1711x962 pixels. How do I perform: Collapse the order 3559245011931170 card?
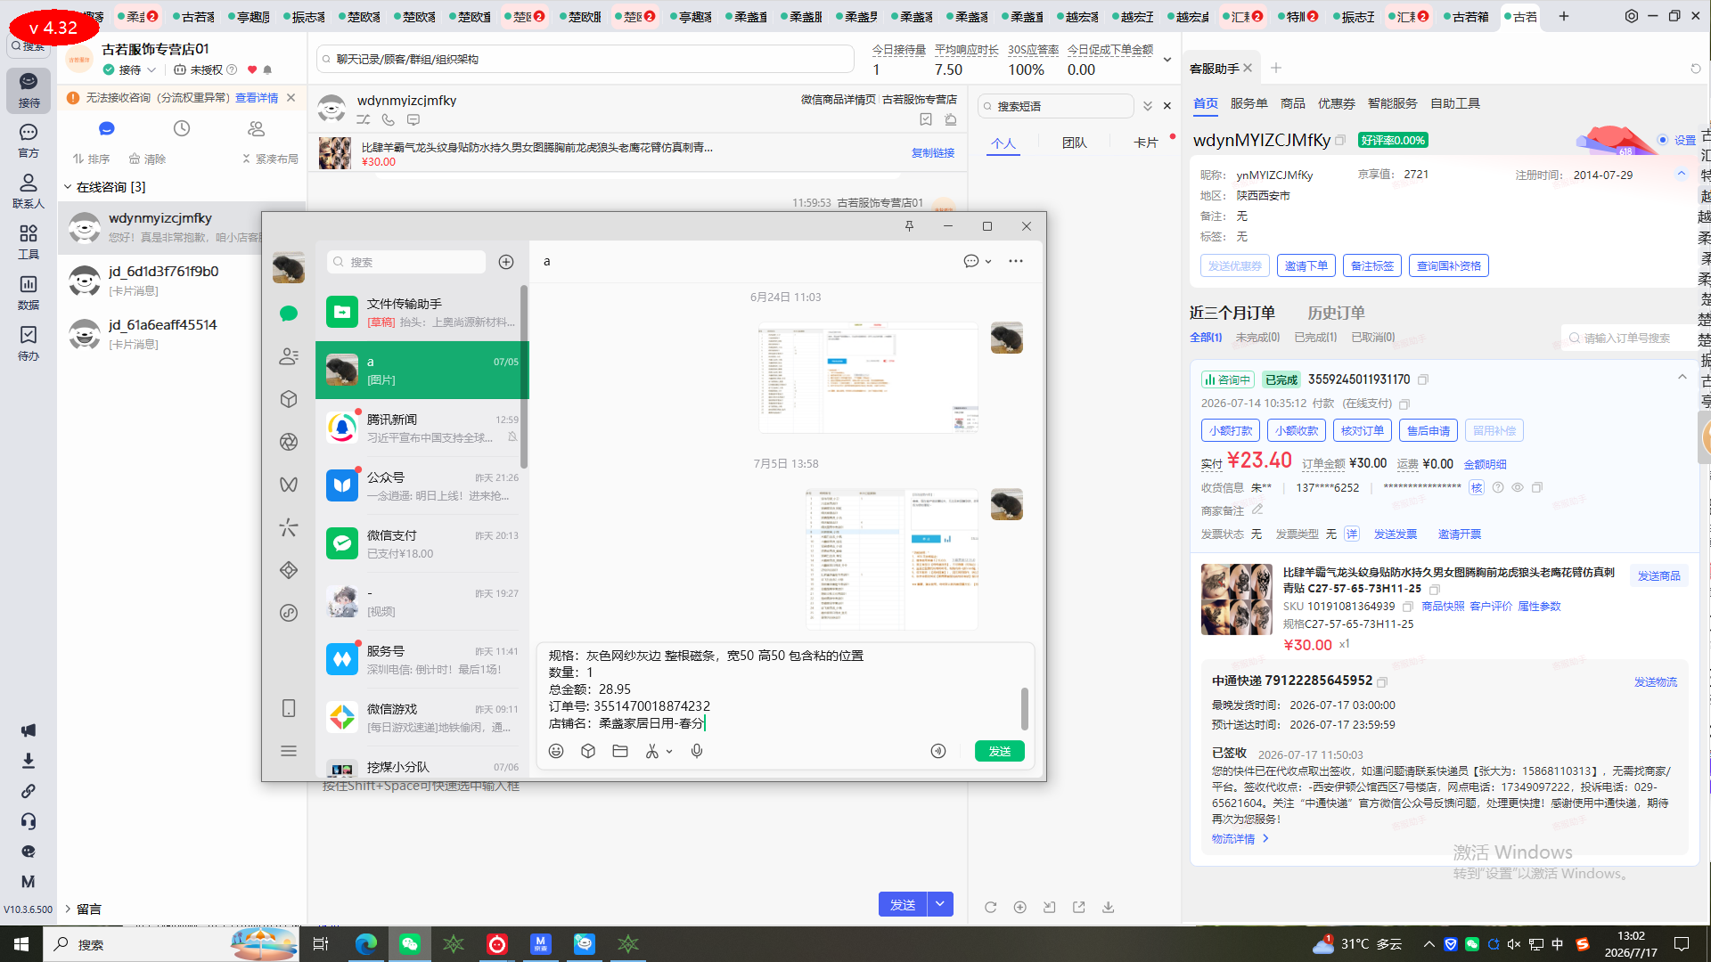click(1682, 378)
